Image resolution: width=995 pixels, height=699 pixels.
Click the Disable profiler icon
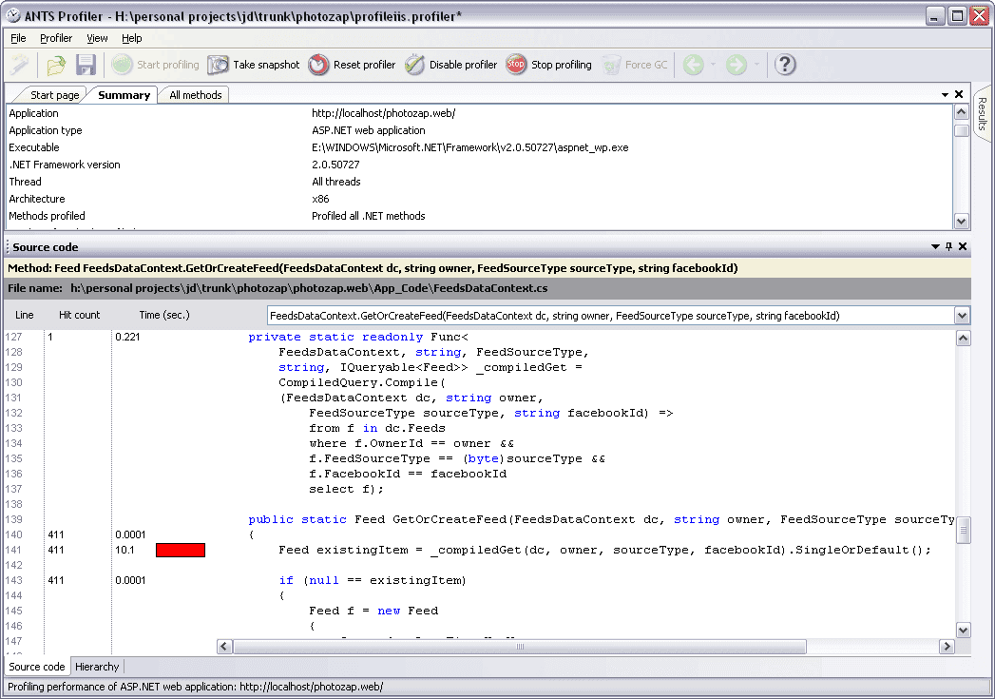coord(414,65)
